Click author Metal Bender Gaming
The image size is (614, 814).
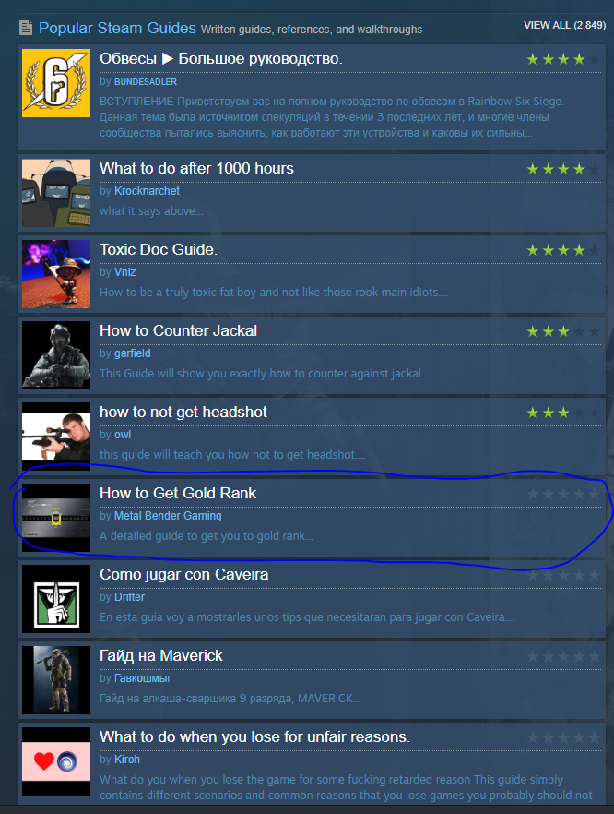pyautogui.click(x=168, y=516)
